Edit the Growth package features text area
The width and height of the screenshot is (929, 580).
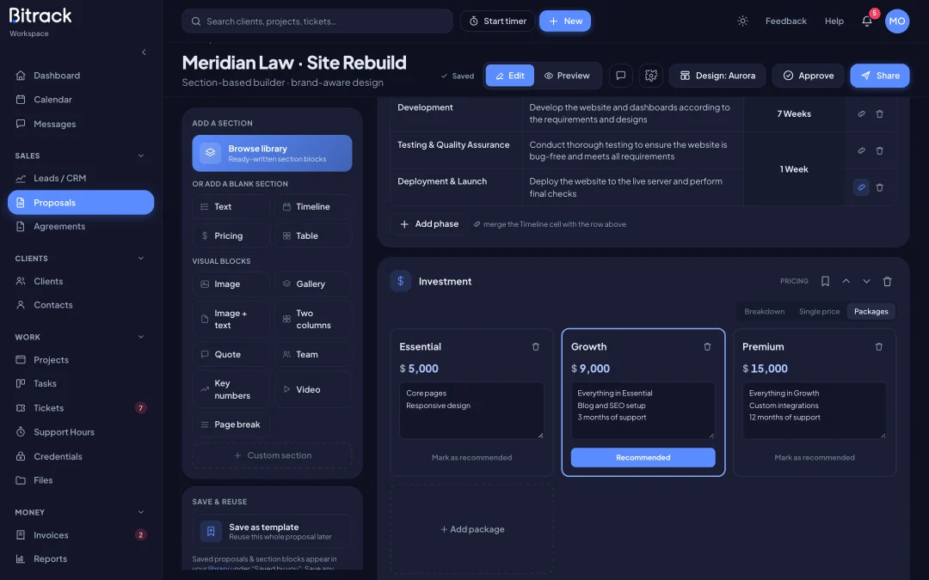pyautogui.click(x=643, y=410)
